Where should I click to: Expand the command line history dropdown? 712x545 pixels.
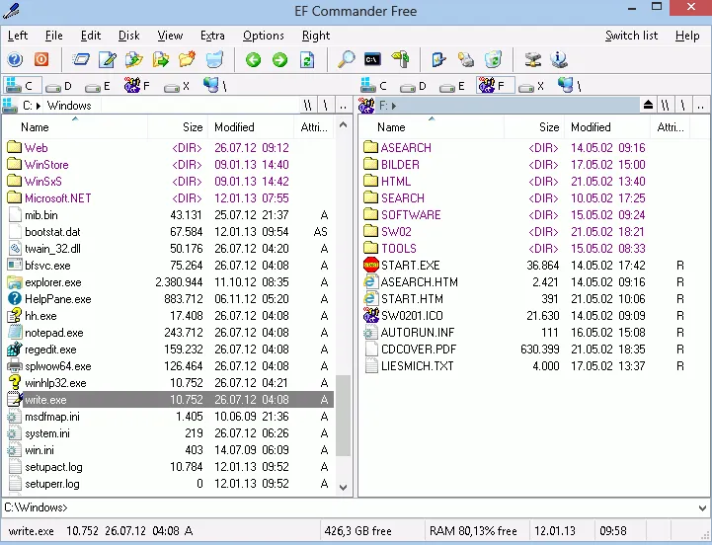702,507
